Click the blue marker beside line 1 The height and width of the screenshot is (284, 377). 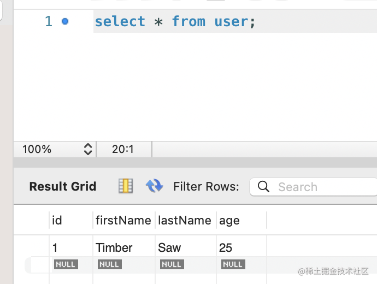(66, 21)
